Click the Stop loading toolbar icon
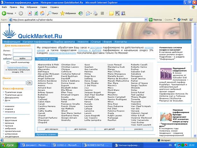The image size is (197, 148). (30, 13)
